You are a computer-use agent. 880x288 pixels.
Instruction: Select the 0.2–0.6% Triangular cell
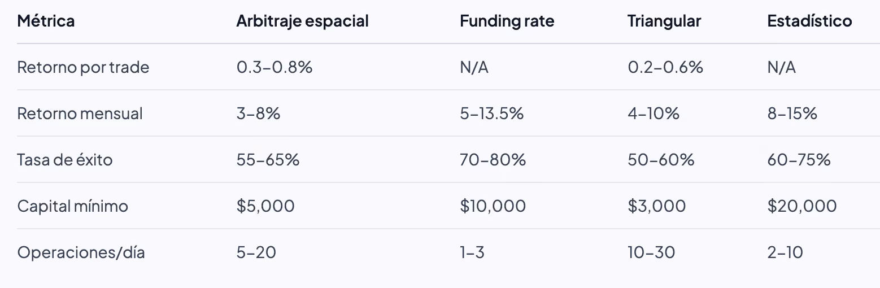pyautogui.click(x=665, y=67)
